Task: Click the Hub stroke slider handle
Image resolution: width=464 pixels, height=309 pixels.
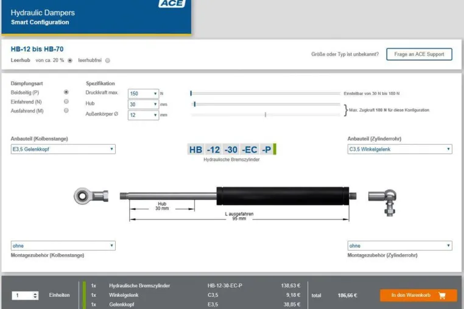Action: point(194,104)
